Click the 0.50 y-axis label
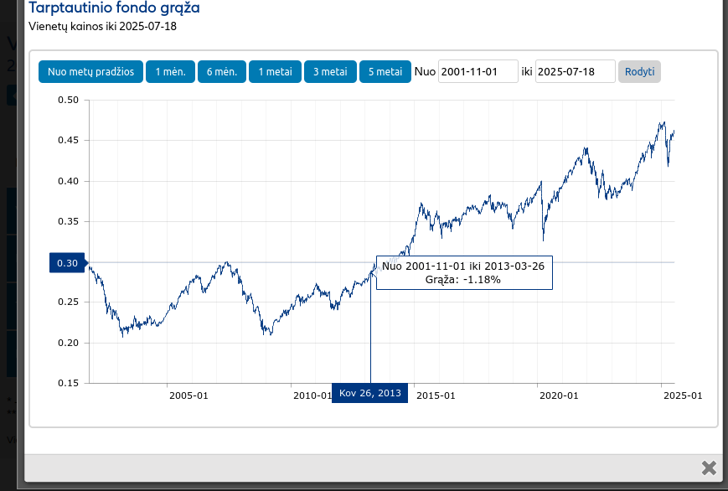Image resolution: width=728 pixels, height=491 pixels. pos(68,100)
